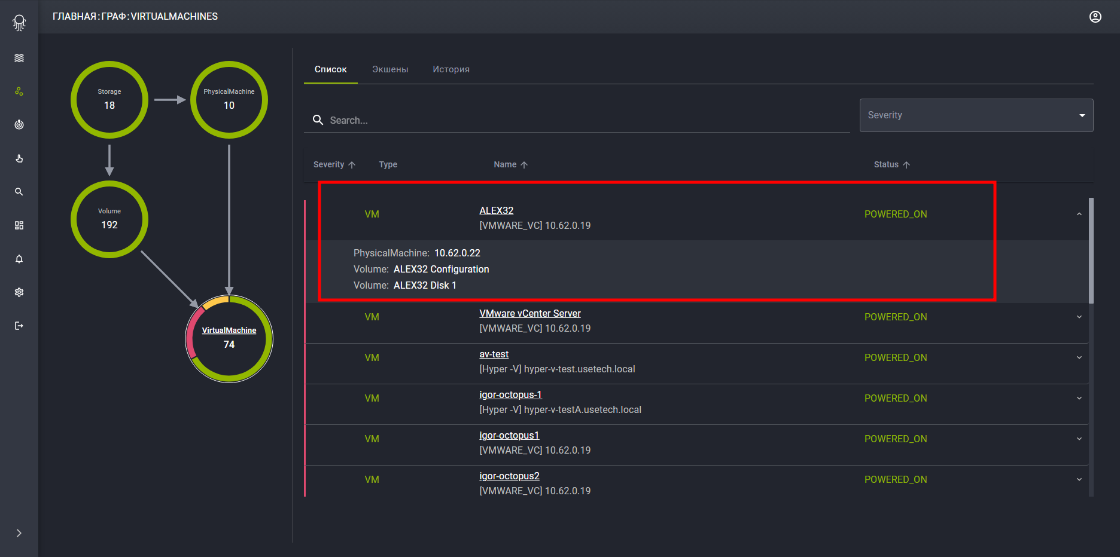
Task: Open the dashboard widgets icon in sidebar
Action: [x=19, y=225]
